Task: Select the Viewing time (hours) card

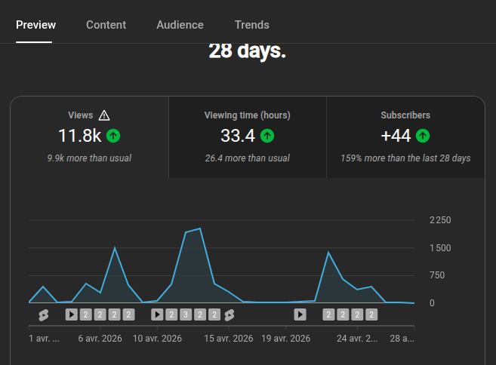Action: (248, 137)
